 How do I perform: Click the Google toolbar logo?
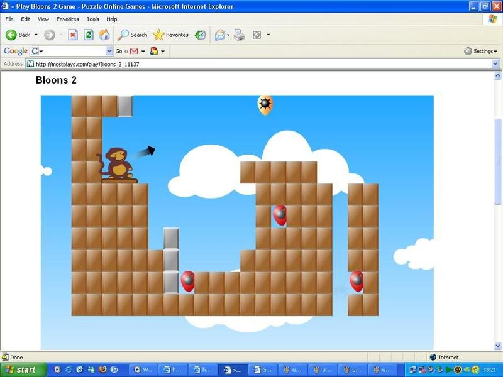click(15, 51)
